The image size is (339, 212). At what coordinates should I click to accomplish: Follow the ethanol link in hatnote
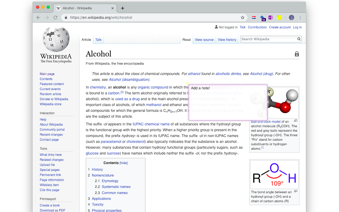(x=194, y=74)
